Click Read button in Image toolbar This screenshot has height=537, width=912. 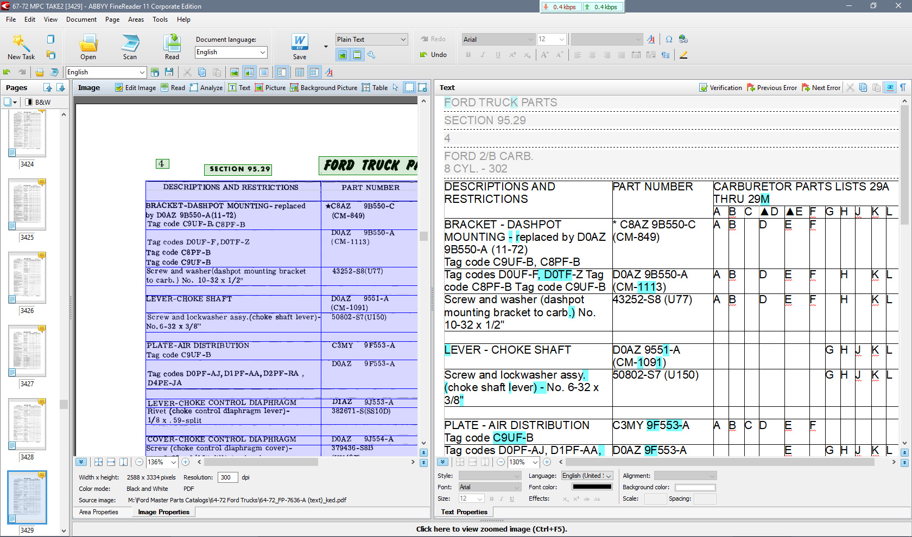point(173,87)
